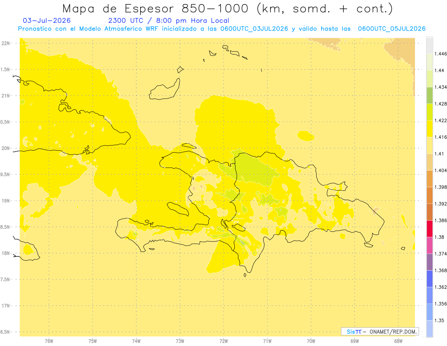Pick the pink legend swatch between 1.374 and 1.38
447x346 pixels.
point(429,245)
